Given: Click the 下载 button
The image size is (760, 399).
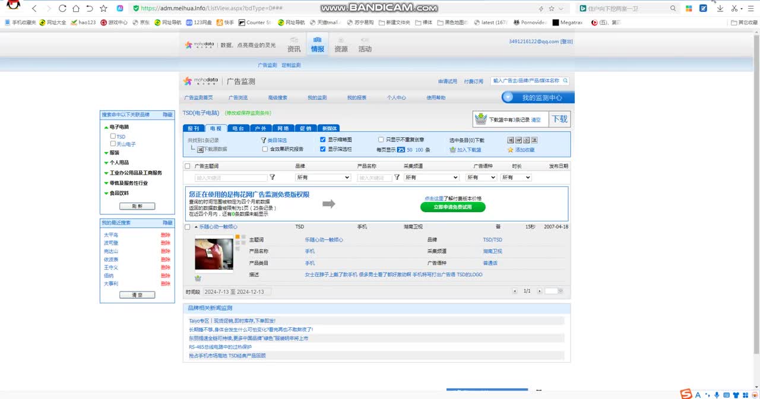Looking at the screenshot, I should 559,119.
